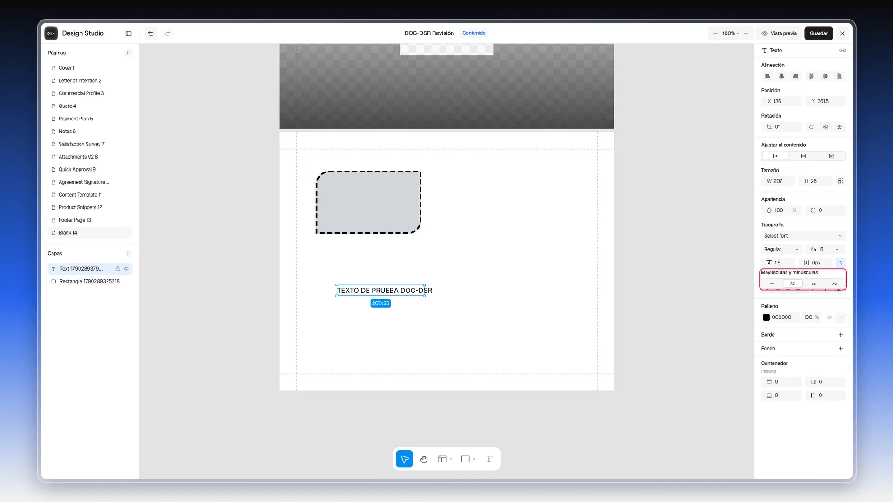
Task: Flip element vertically
Action: [840, 127]
